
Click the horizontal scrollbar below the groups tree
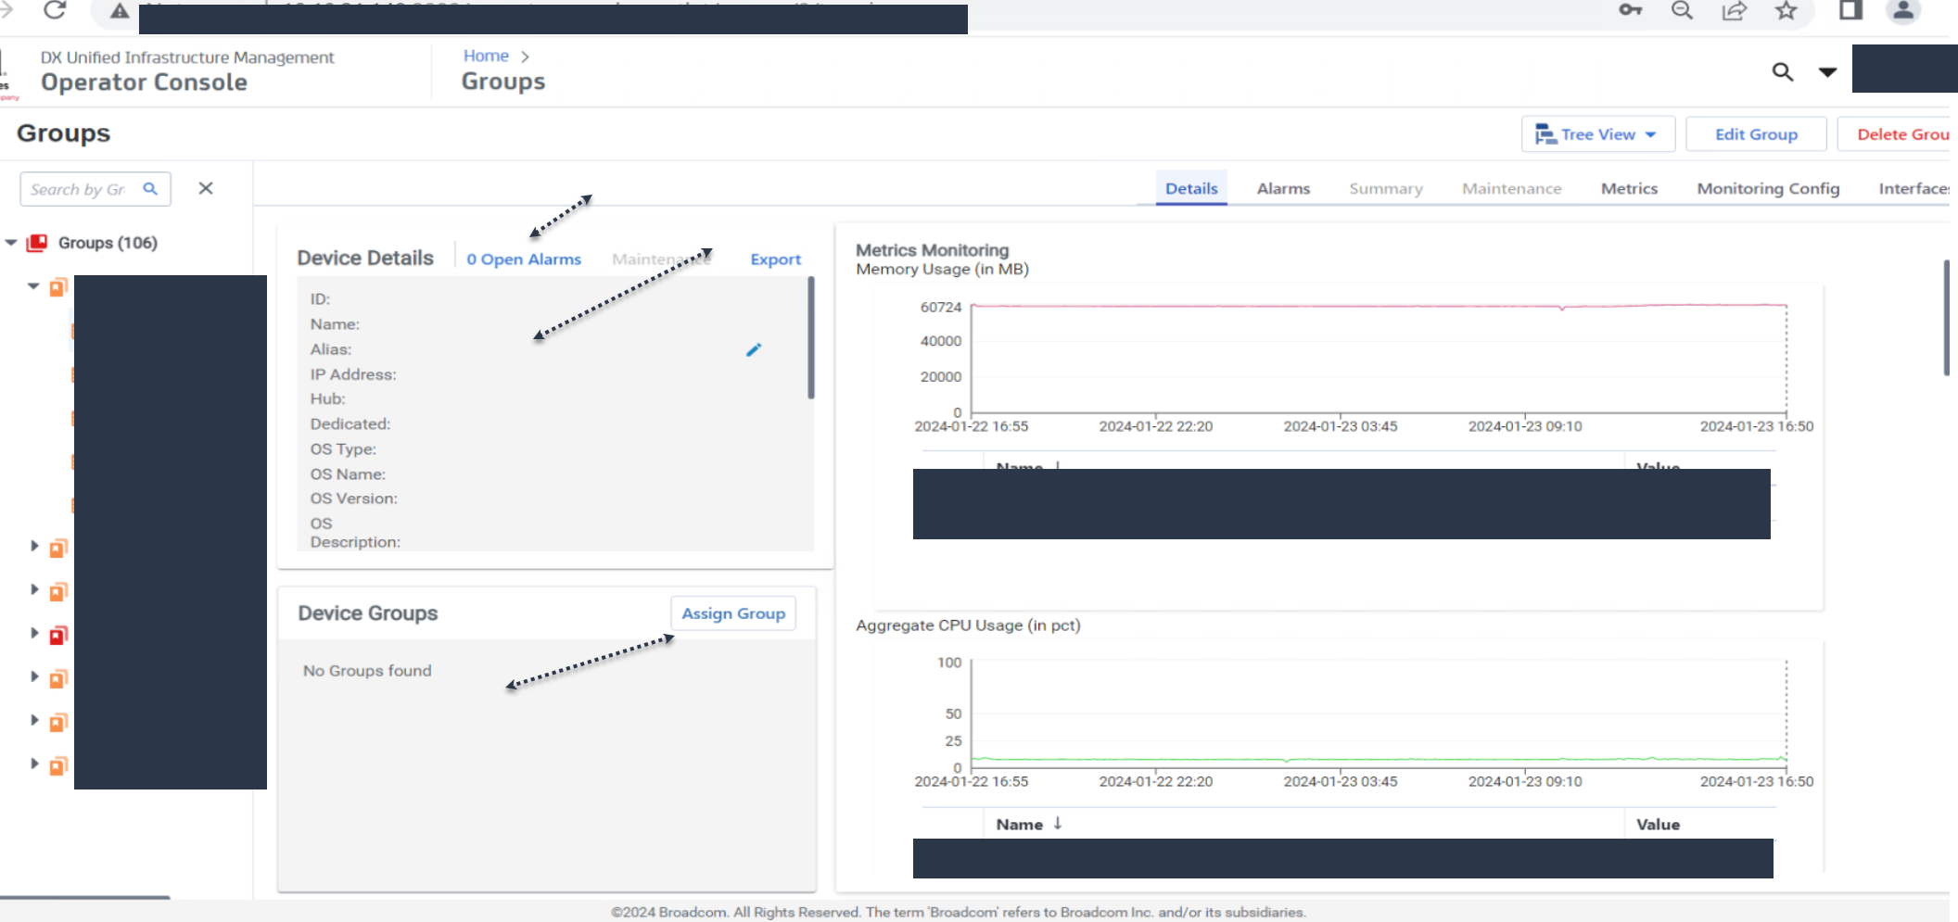click(x=85, y=897)
